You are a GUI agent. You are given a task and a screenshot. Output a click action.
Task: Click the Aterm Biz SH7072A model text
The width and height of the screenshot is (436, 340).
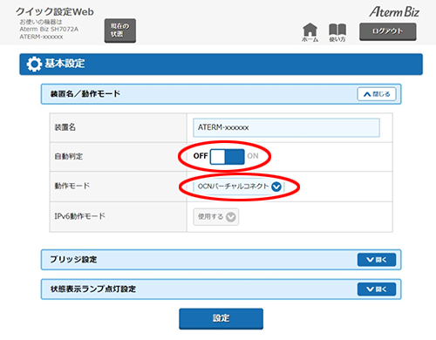click(49, 30)
